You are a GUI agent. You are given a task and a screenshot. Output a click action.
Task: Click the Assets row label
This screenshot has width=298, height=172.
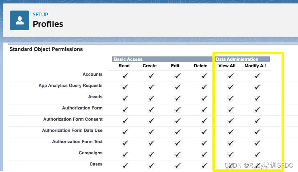(95, 97)
